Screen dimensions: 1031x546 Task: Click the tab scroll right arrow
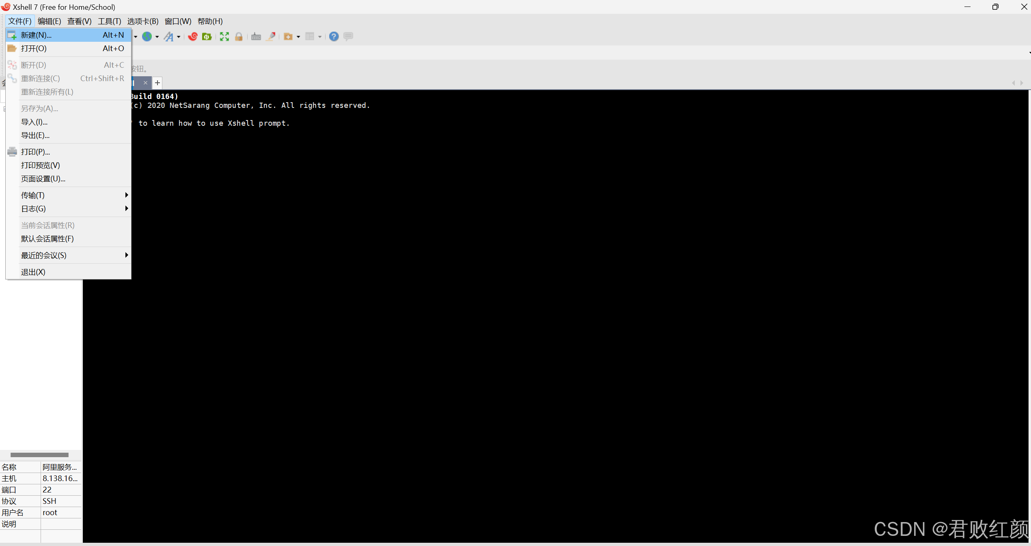pyautogui.click(x=1022, y=83)
